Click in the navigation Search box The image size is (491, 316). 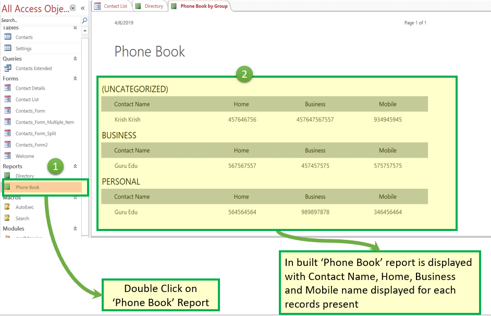coord(39,20)
